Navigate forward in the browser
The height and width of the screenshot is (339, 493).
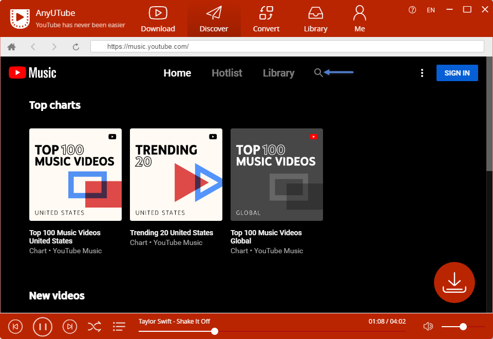[x=54, y=47]
